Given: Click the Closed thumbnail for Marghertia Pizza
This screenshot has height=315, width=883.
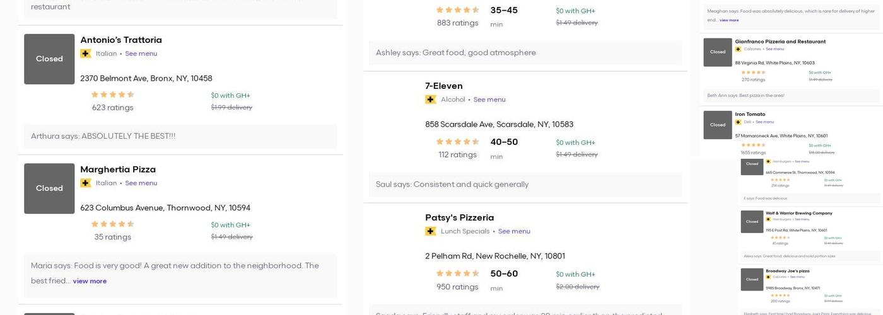Looking at the screenshot, I should coord(49,188).
